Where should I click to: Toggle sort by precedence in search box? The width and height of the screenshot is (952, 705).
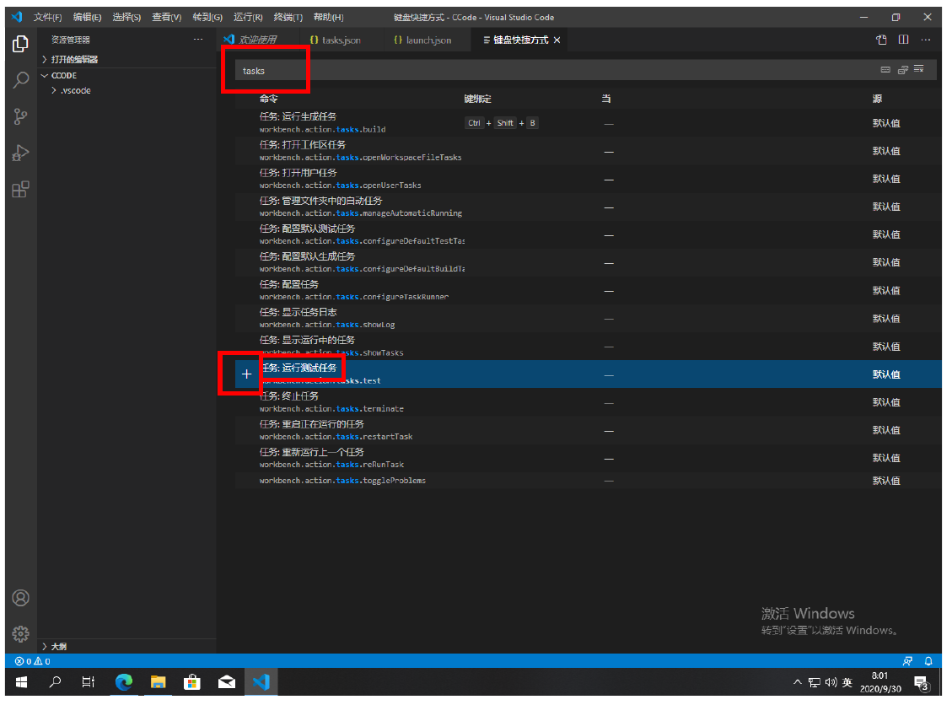902,70
